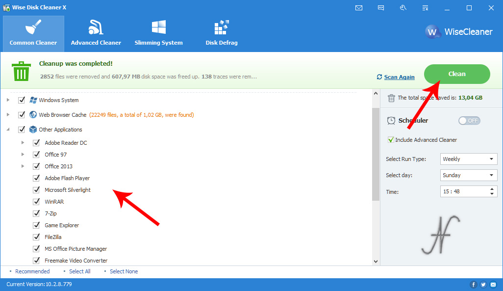503x291 pixels.
Task: Uncheck Include Advanced Cleaner checkbox
Action: pos(391,140)
